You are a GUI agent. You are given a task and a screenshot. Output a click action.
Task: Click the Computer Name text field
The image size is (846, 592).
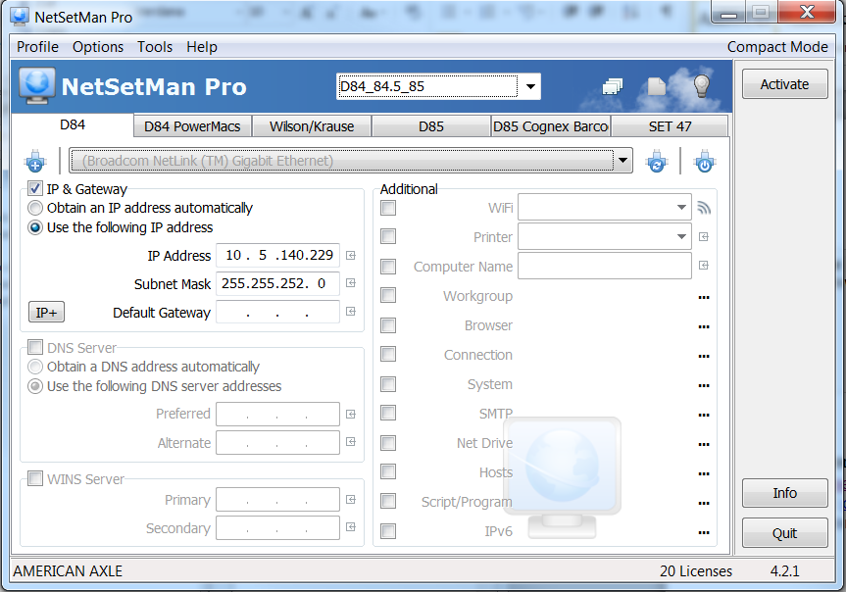605,266
